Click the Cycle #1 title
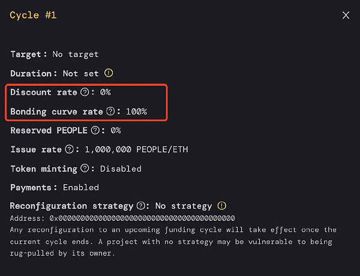Image resolution: width=360 pixels, height=276 pixels. 33,16
